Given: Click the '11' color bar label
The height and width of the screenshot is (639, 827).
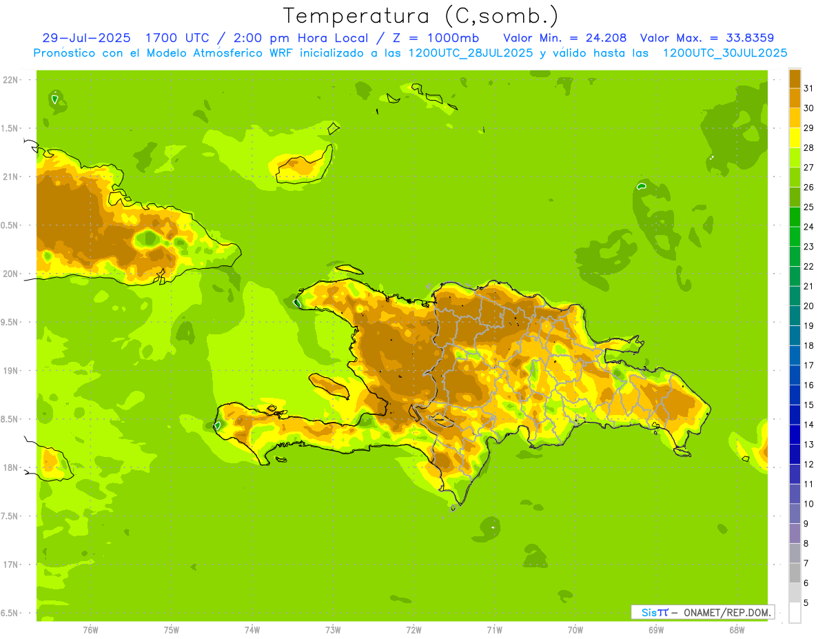Looking at the screenshot, I should coord(808,484).
